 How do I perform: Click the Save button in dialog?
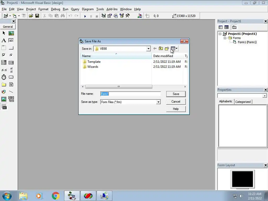(x=176, y=94)
